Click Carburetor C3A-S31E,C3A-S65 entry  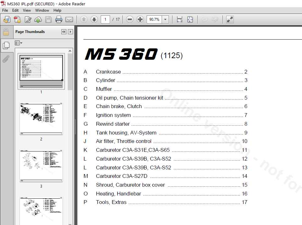165,150
